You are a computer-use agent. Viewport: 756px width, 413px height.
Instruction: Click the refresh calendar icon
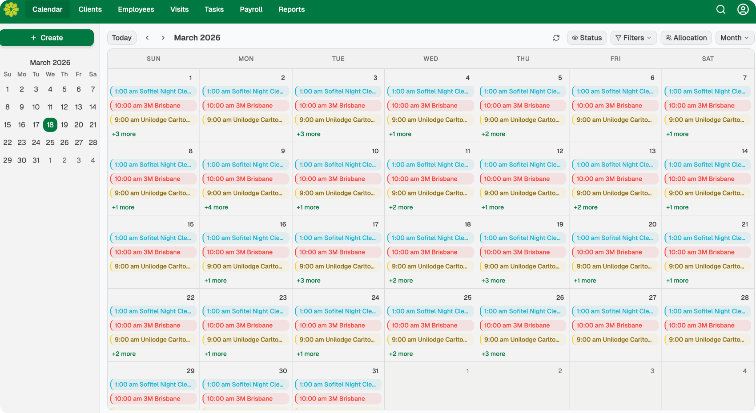(x=556, y=38)
